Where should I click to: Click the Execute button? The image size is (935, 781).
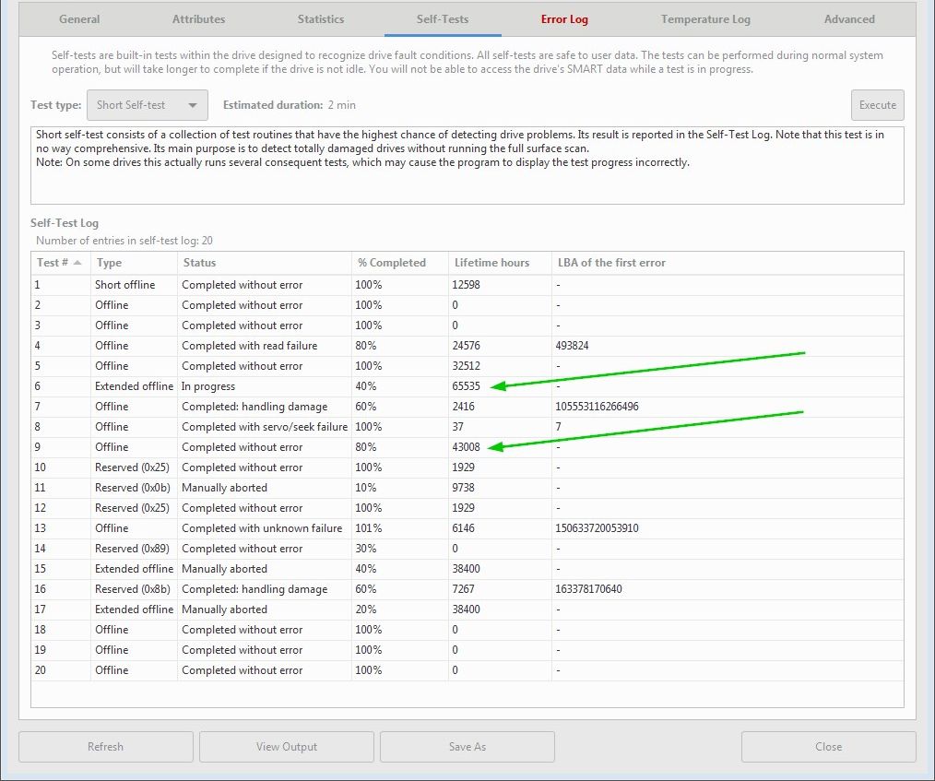coord(877,105)
